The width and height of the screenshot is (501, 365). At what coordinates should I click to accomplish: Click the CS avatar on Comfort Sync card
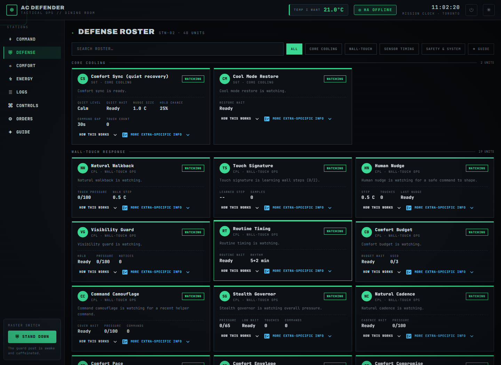[x=83, y=79]
